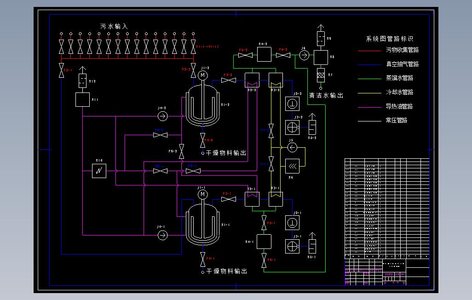This screenshot has height=300, width=472.
Task: Pick the magenta legend line sample
Action: pyautogui.click(x=370, y=107)
